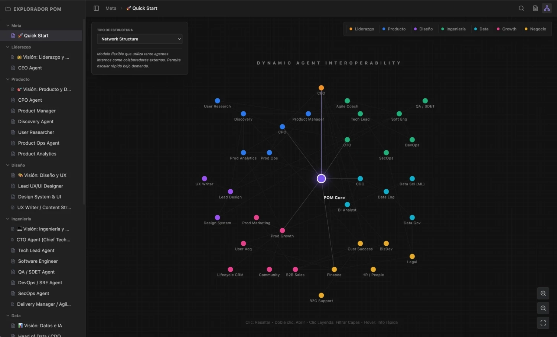Toggle Data legend layer filter
Screen dimensions: 557x337
tap(481, 29)
